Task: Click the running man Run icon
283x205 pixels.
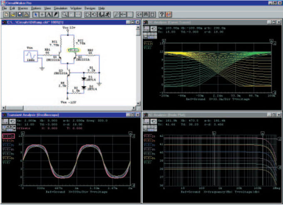Action: 107,15
